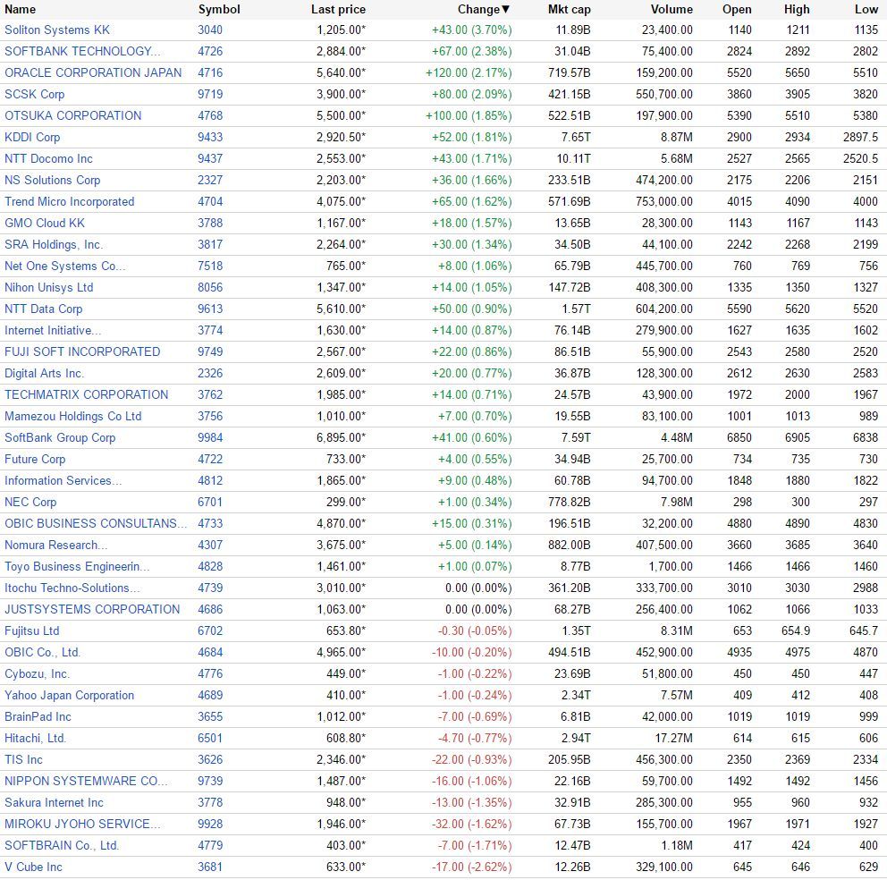Open FUJI SOFT INCORPORATED link
This screenshot has height=880, width=887.
[82, 352]
